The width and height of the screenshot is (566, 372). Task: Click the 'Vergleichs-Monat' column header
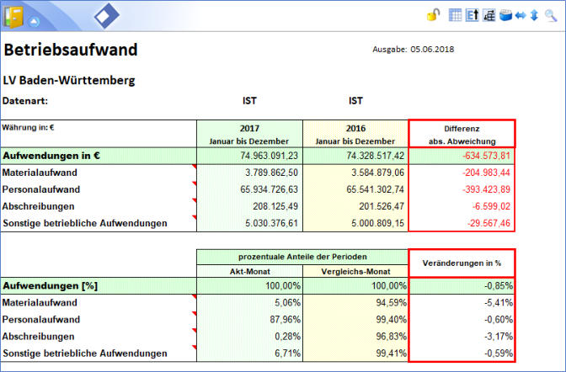pos(355,271)
